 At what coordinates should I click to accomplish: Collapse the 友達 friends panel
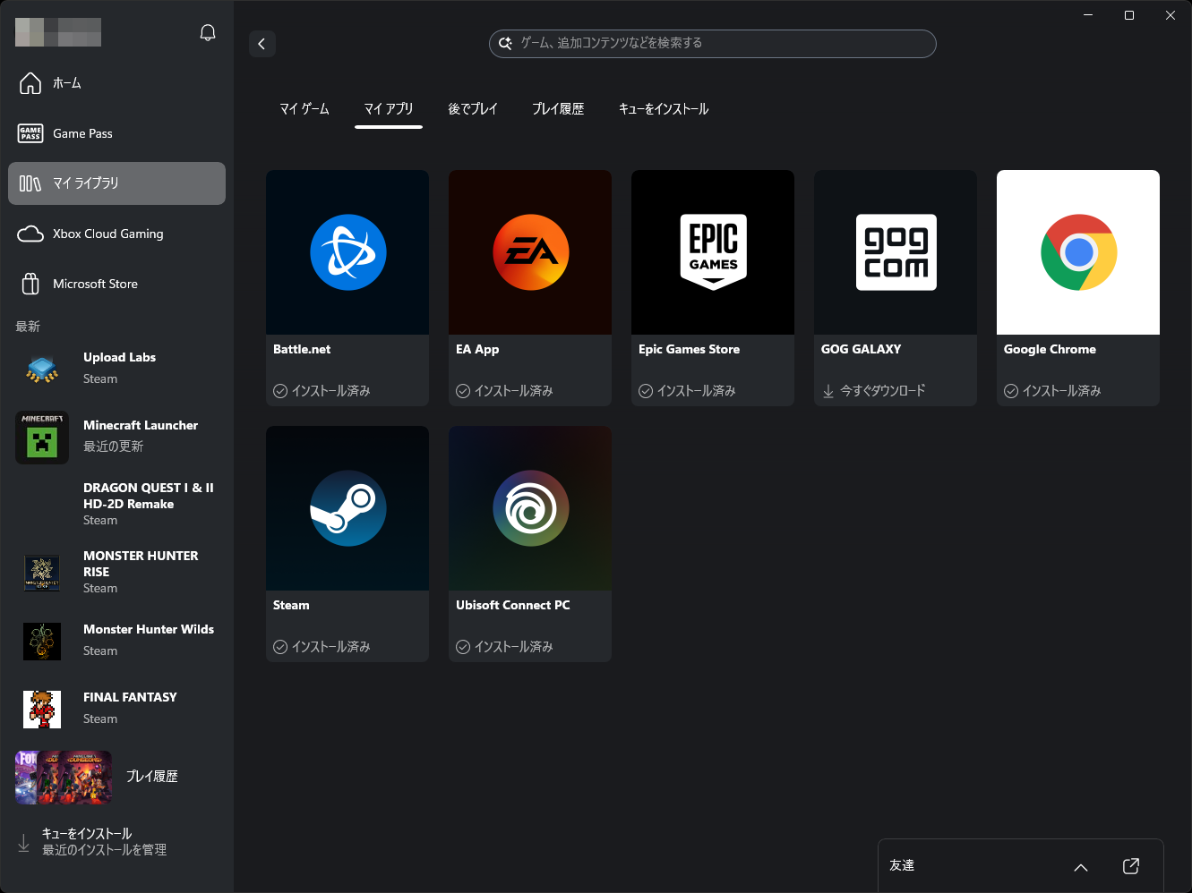coord(1080,866)
